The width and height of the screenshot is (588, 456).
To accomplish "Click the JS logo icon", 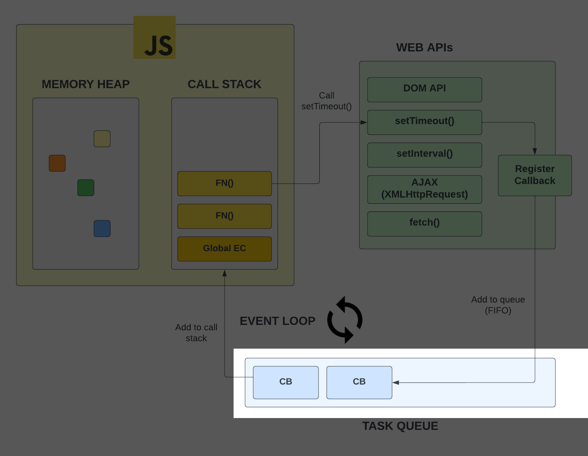I will [154, 39].
